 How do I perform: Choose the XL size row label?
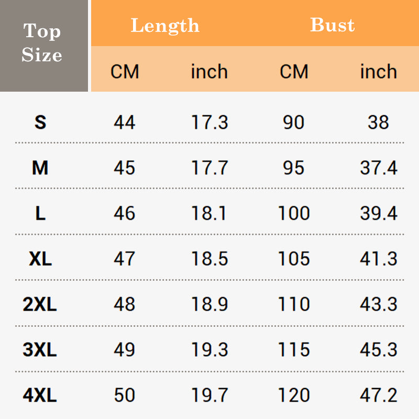click(x=40, y=259)
